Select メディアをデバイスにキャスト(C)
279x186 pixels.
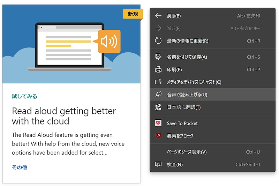point(212,82)
